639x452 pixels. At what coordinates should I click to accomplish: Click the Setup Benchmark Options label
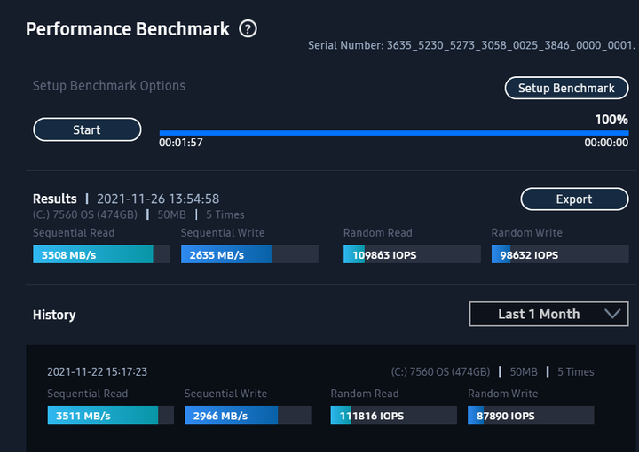pos(109,86)
